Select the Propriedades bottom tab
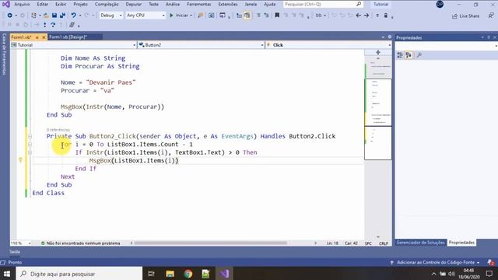498x280 pixels. click(461, 243)
